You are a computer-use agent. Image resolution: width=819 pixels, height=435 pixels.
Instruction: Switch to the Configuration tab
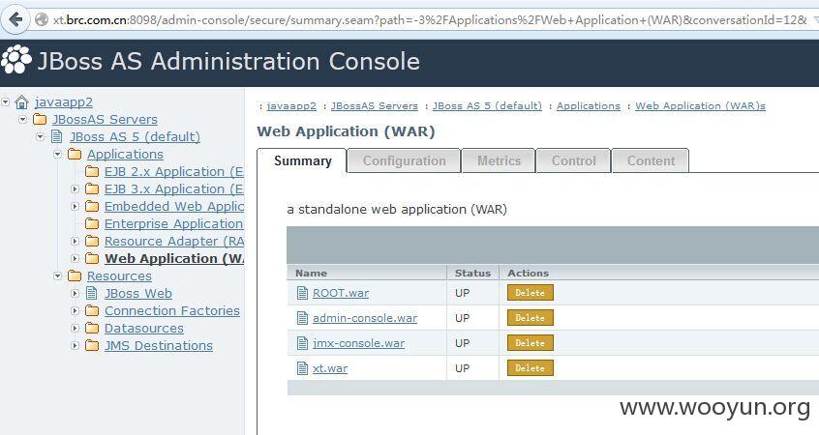[404, 160]
